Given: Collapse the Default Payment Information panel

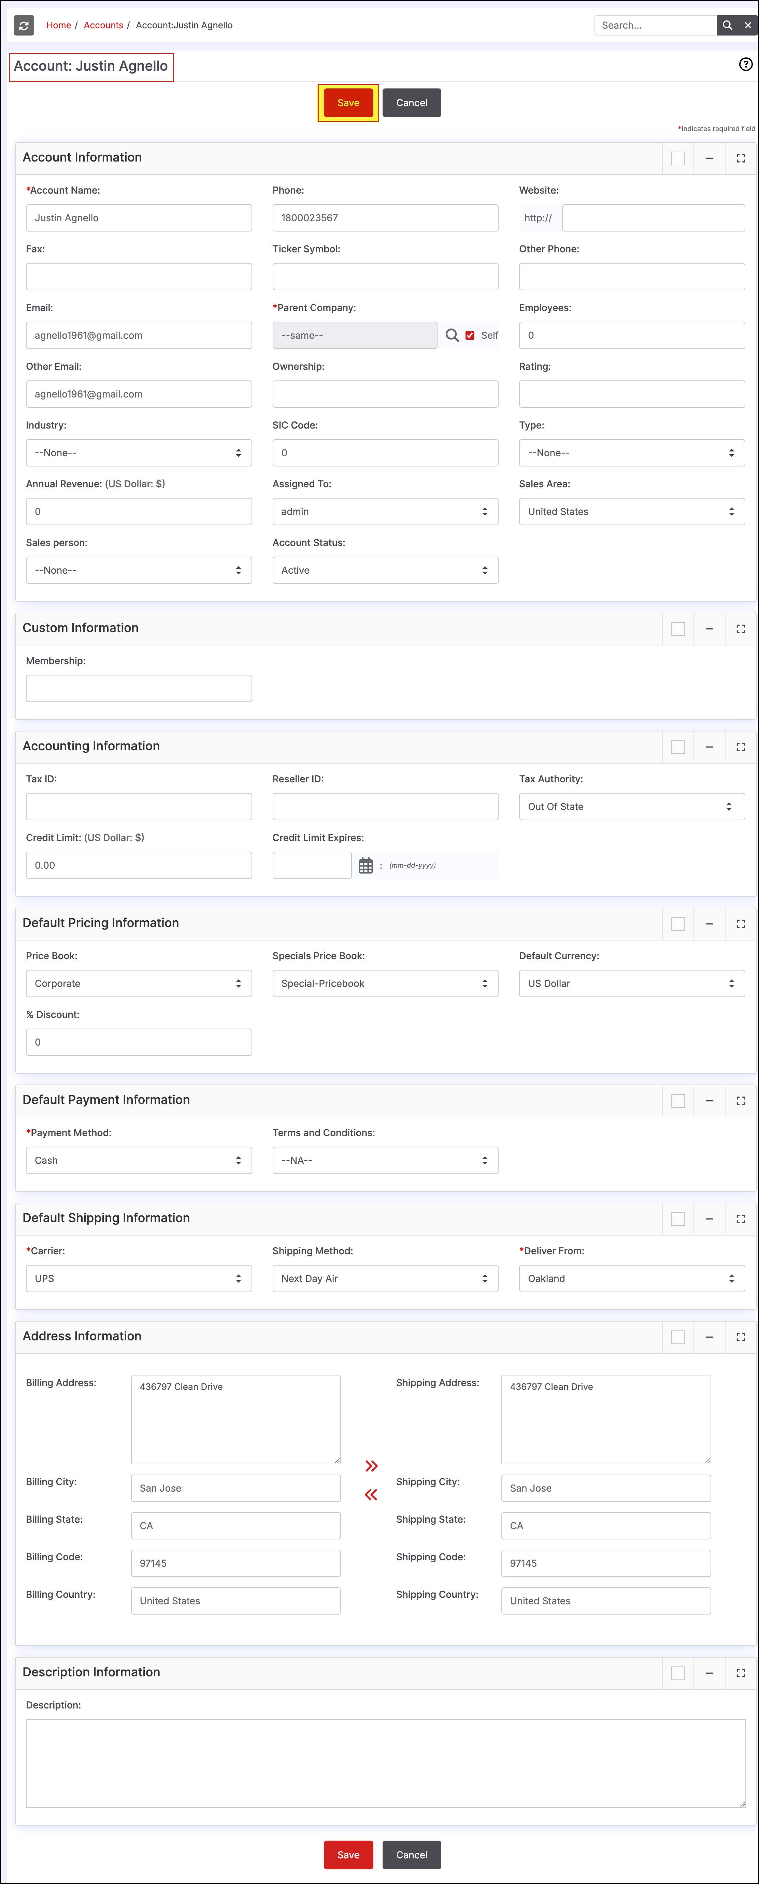Looking at the screenshot, I should tap(708, 1101).
